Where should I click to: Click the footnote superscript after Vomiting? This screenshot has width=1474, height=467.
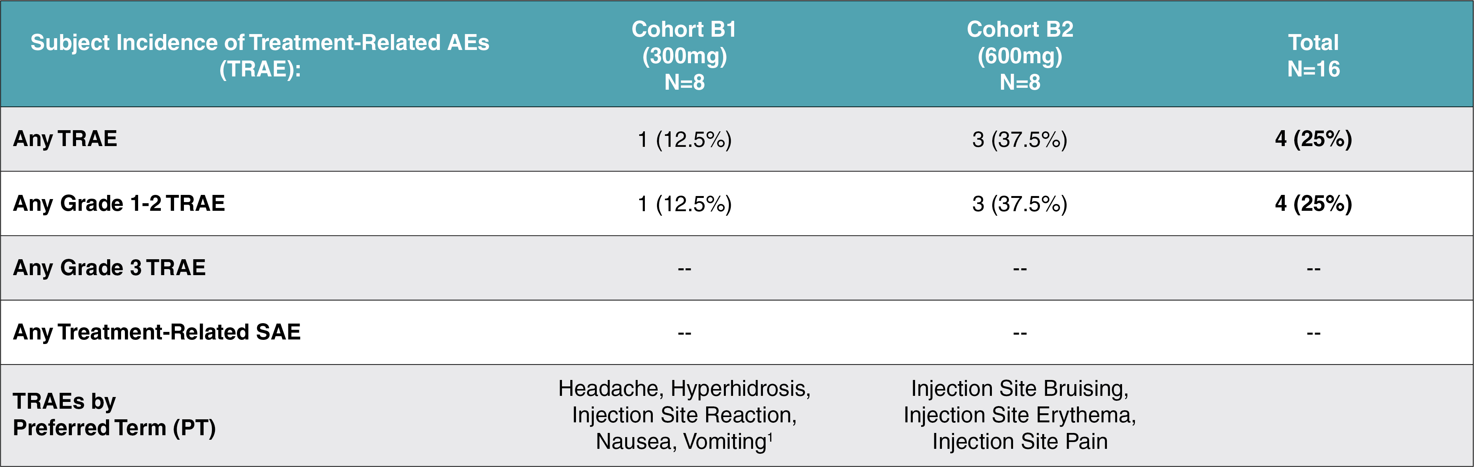click(770, 437)
